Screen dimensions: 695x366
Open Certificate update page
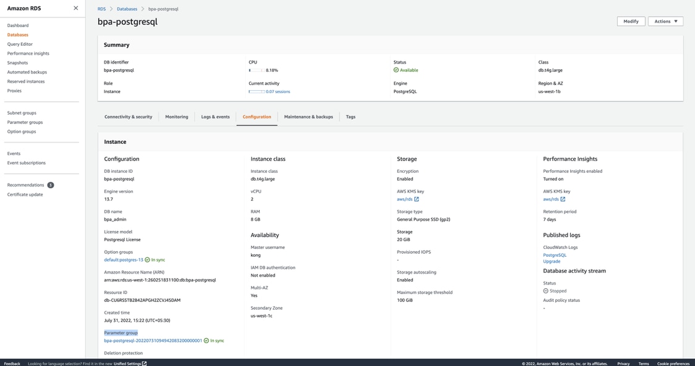tap(25, 194)
